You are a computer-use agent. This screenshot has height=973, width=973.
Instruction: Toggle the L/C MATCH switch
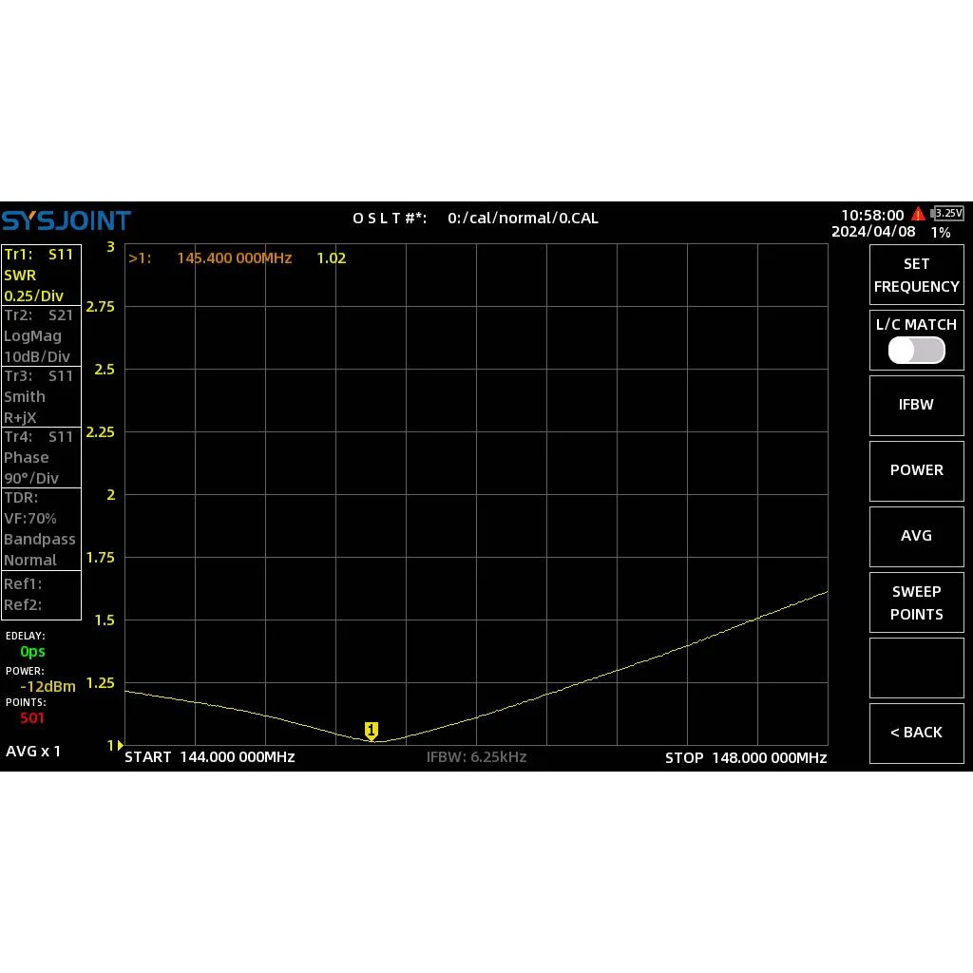[x=916, y=350]
